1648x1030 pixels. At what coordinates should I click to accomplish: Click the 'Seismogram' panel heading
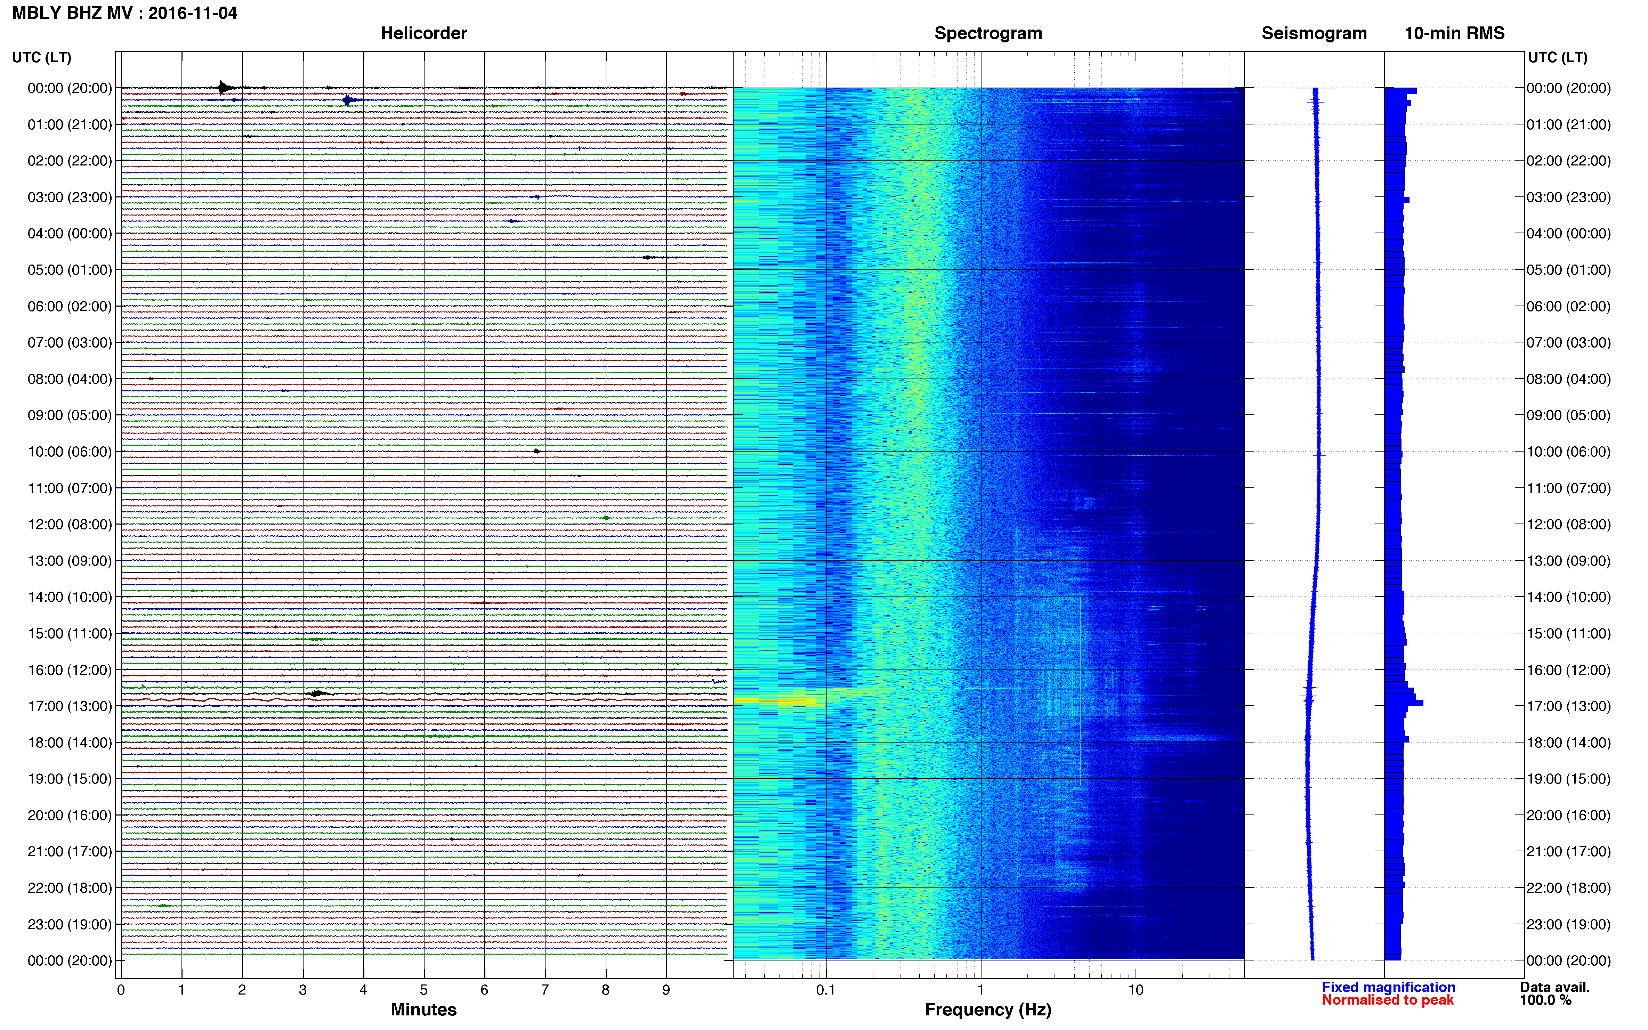[x=1314, y=33]
